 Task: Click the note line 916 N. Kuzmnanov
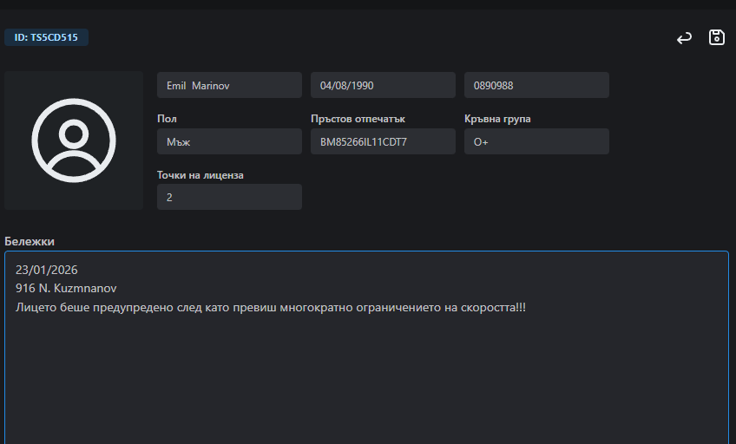click(x=66, y=288)
